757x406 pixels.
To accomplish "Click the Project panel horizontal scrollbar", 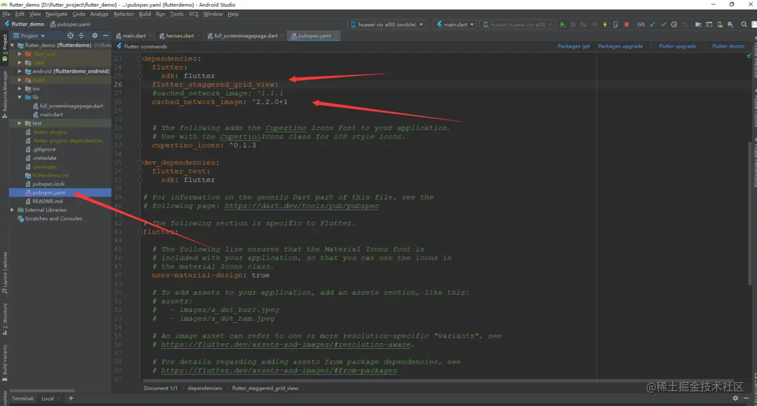I will click(x=43, y=391).
